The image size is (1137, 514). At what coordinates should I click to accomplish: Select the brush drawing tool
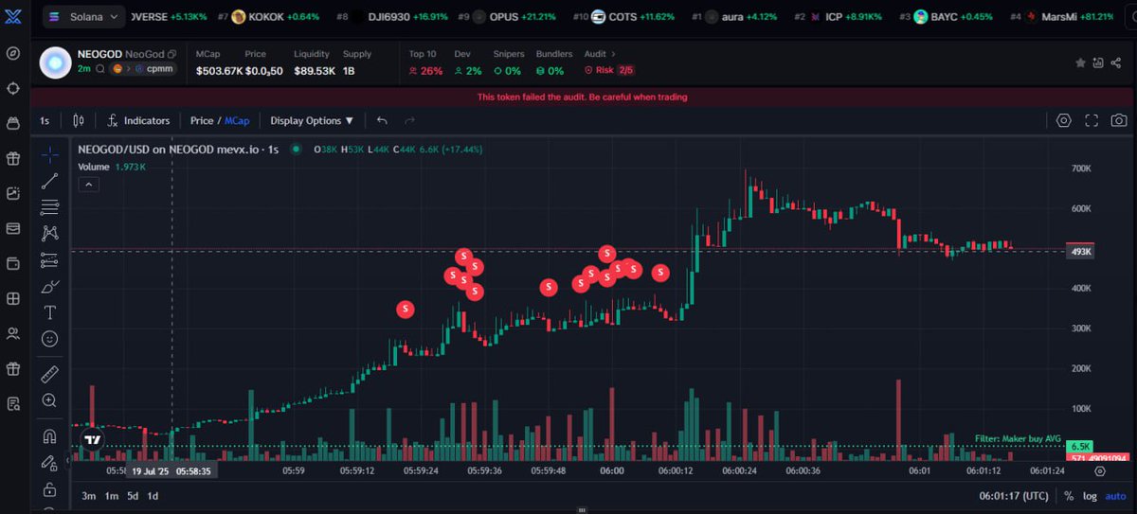[50, 286]
